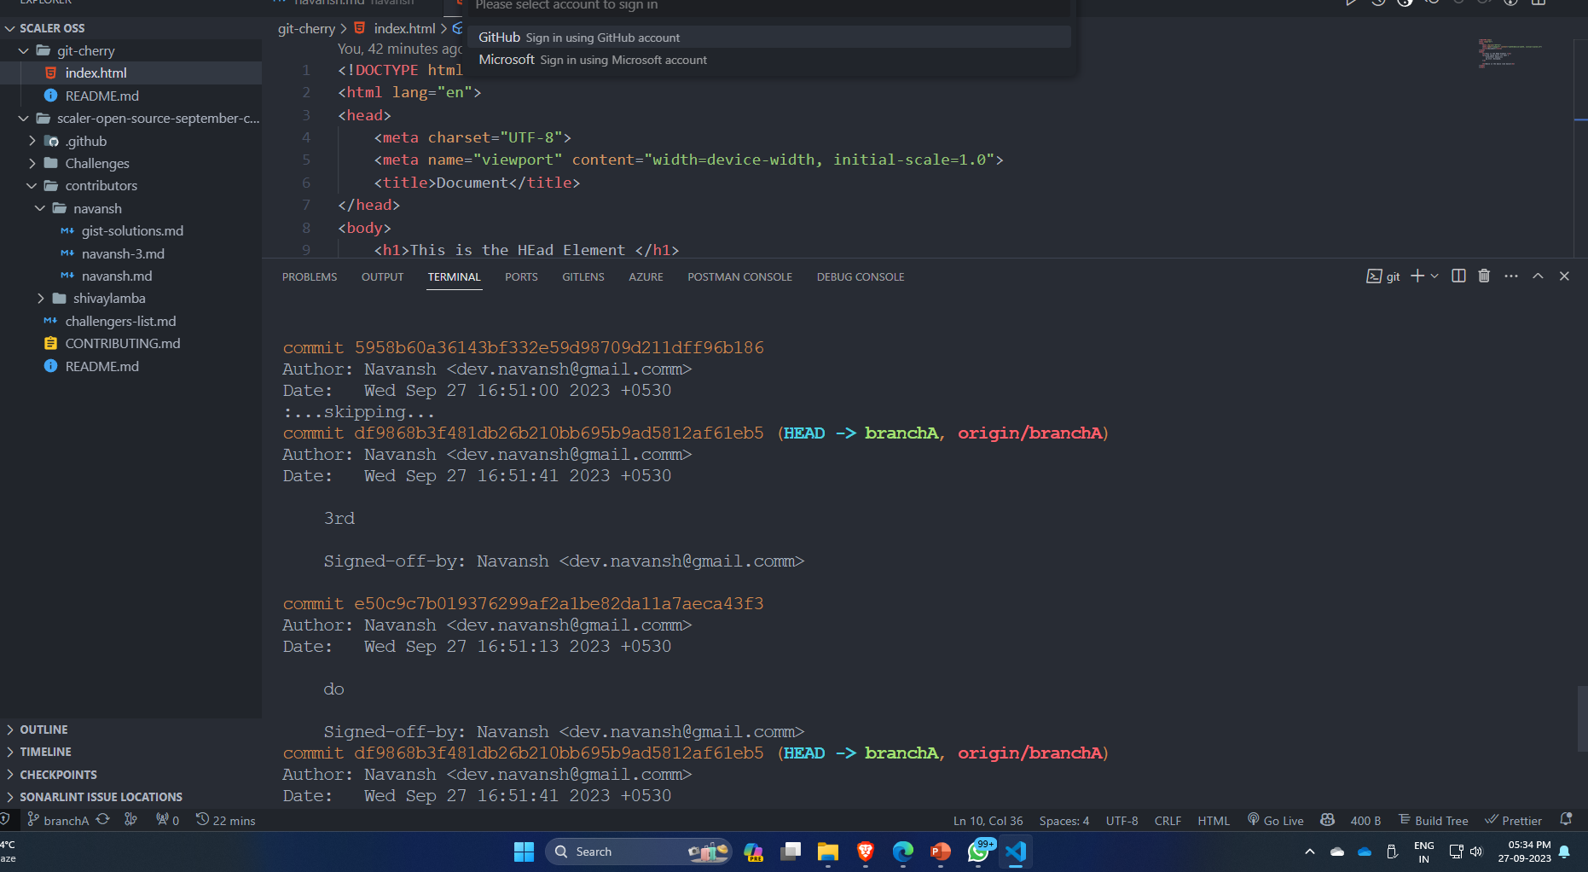Image resolution: width=1588 pixels, height=872 pixels.
Task: Open the branchA indicator in the status bar
Action: click(x=58, y=820)
